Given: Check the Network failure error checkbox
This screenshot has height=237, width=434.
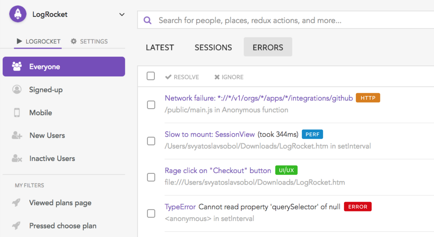Looking at the screenshot, I should pos(151,105).
